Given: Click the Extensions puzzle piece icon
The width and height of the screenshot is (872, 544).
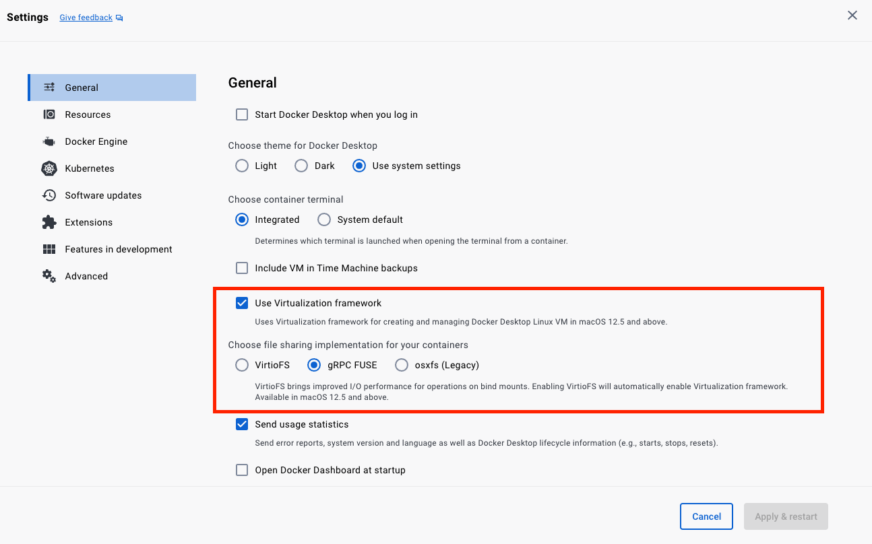Looking at the screenshot, I should (x=49, y=222).
